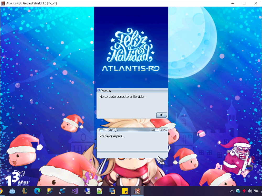
Task: Click the ok! button in error dialog
Action: pyautogui.click(x=161, y=115)
